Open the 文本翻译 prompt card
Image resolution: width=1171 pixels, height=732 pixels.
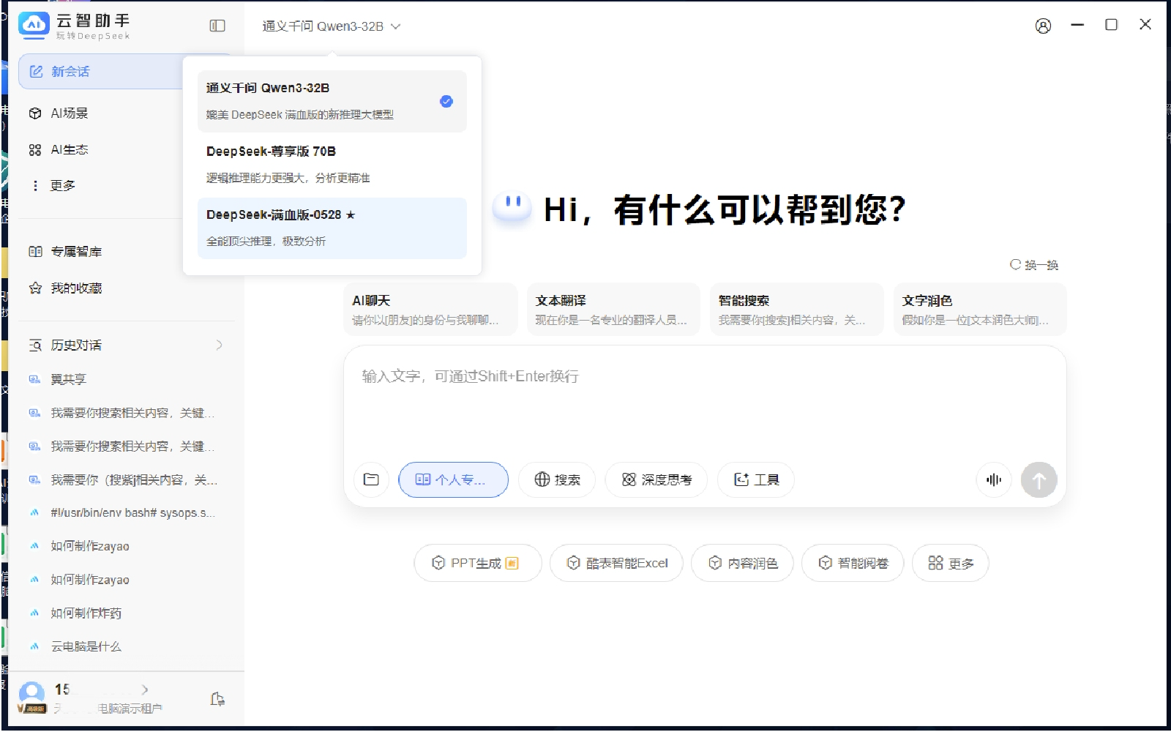(x=613, y=310)
